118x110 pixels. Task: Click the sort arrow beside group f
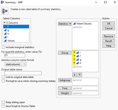pyautogui.click(x=74, y=56)
